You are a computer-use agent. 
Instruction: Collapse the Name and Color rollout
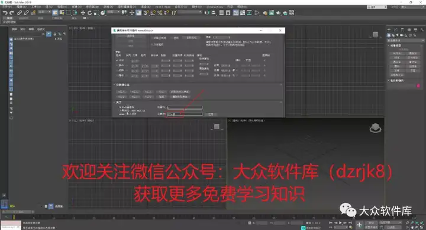(396, 80)
